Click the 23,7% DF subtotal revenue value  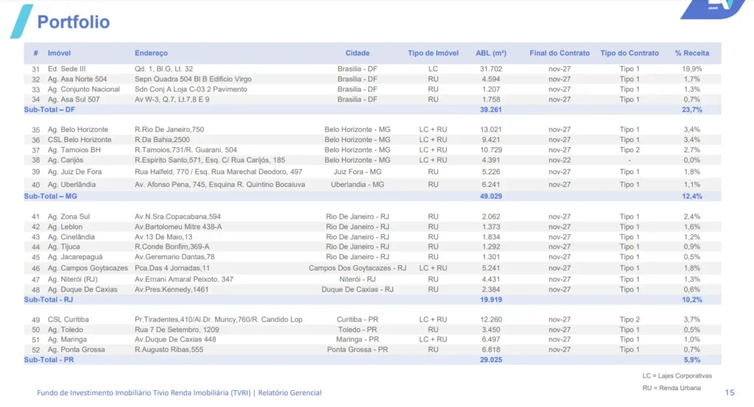691,110
